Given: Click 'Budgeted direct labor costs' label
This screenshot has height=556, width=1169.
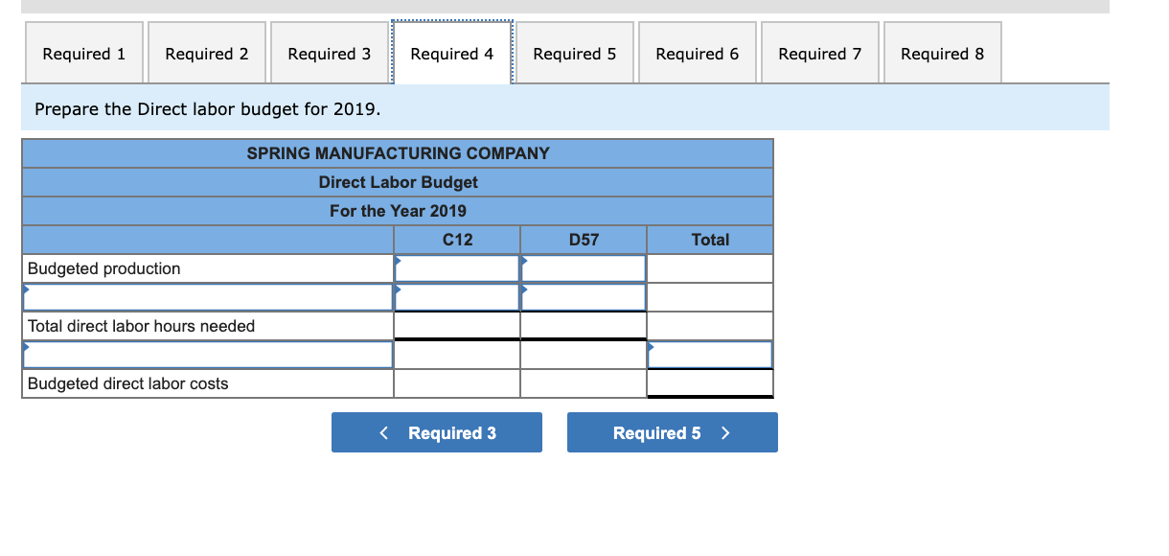Looking at the screenshot, I should [x=128, y=383].
